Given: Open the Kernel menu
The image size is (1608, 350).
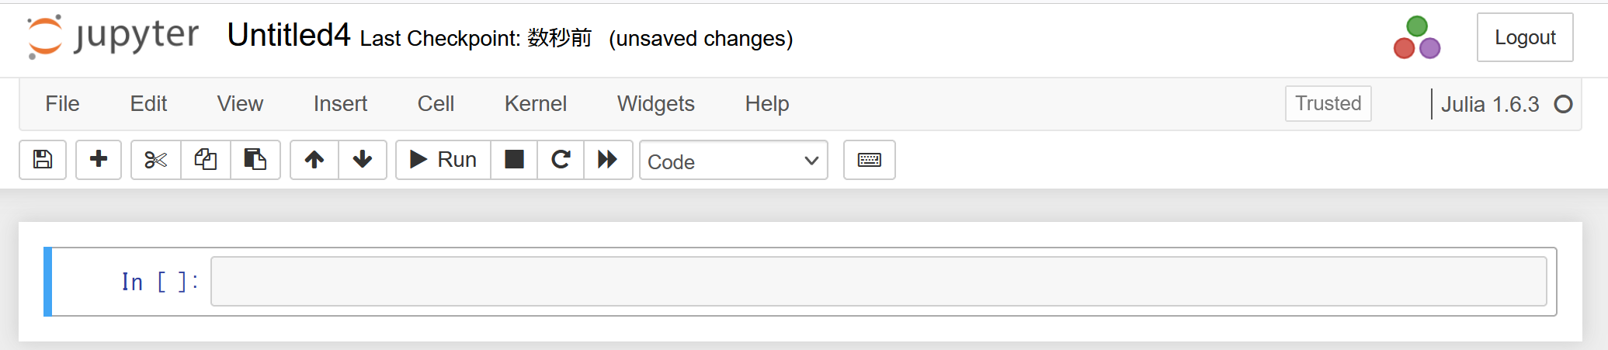Looking at the screenshot, I should pos(535,104).
